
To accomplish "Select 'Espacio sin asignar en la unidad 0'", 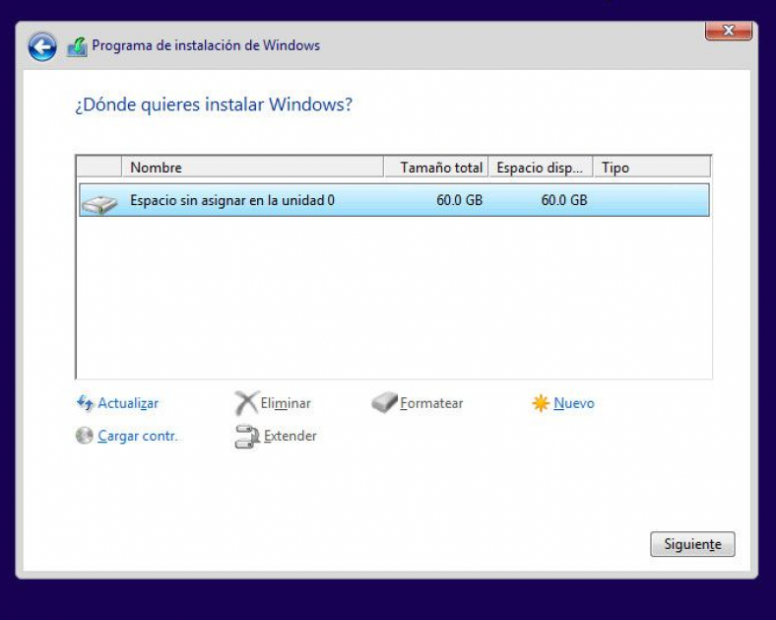I will point(394,200).
